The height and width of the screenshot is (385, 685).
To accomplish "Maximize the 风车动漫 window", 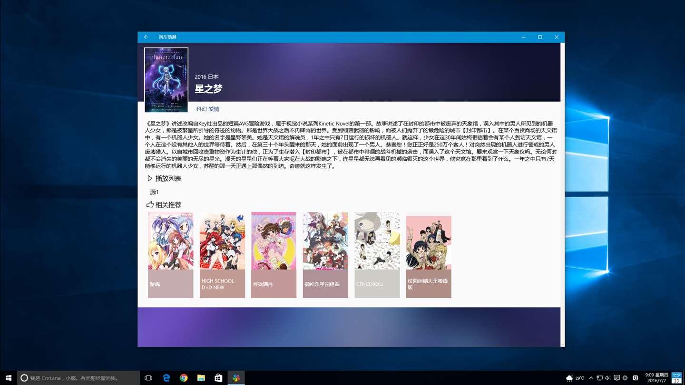I will click(x=540, y=37).
